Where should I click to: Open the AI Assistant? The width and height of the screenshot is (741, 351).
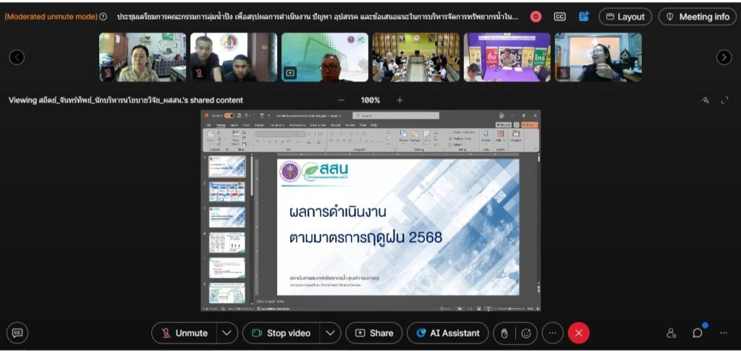(x=447, y=333)
